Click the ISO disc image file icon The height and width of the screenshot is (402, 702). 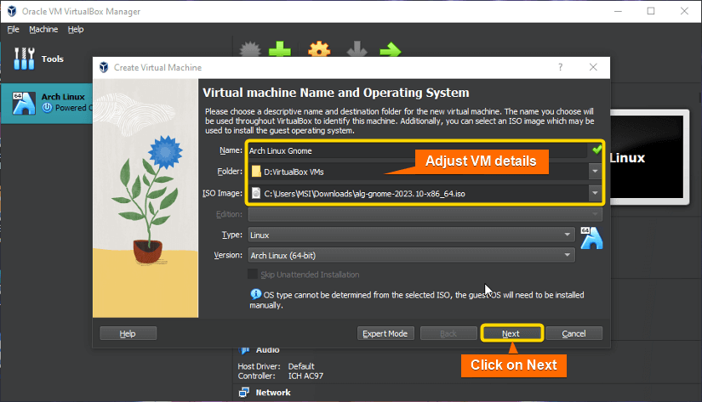click(256, 193)
